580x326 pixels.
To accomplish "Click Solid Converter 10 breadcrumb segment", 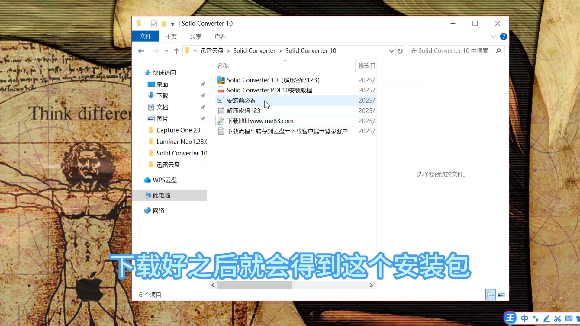I will click(x=311, y=51).
